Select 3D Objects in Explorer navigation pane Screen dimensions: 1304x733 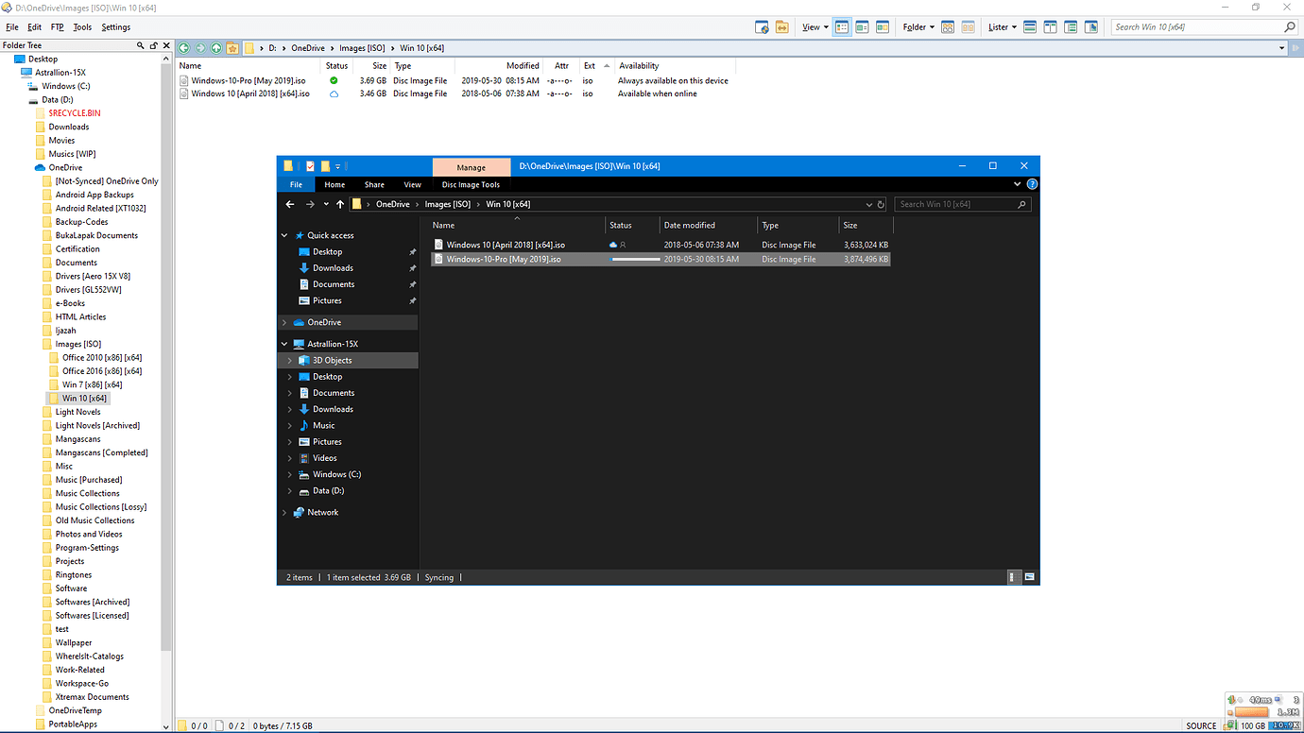pos(332,360)
